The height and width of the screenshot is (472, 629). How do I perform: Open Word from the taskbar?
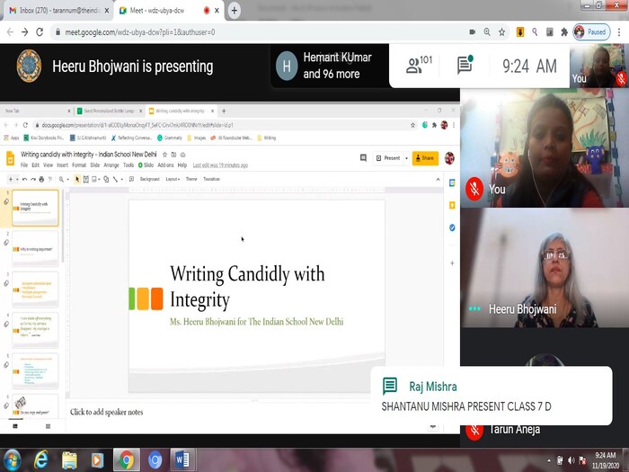coord(182,460)
